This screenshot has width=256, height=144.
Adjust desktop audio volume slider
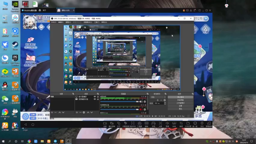pyautogui.click(x=119, y=101)
